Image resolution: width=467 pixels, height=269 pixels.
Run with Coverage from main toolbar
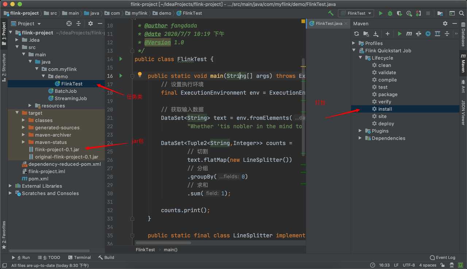point(400,13)
